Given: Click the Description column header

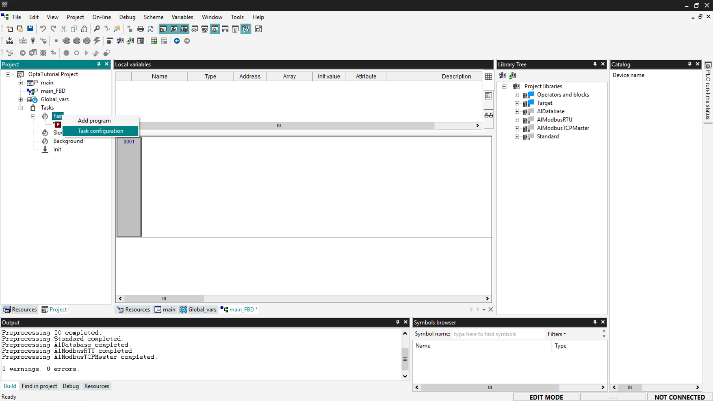Looking at the screenshot, I should [456, 76].
